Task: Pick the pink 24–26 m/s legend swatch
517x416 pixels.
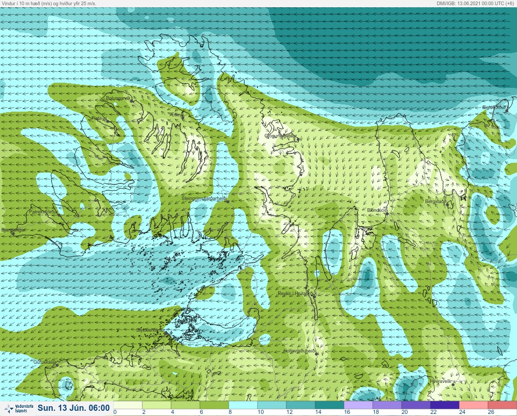Action: tap(474, 405)
